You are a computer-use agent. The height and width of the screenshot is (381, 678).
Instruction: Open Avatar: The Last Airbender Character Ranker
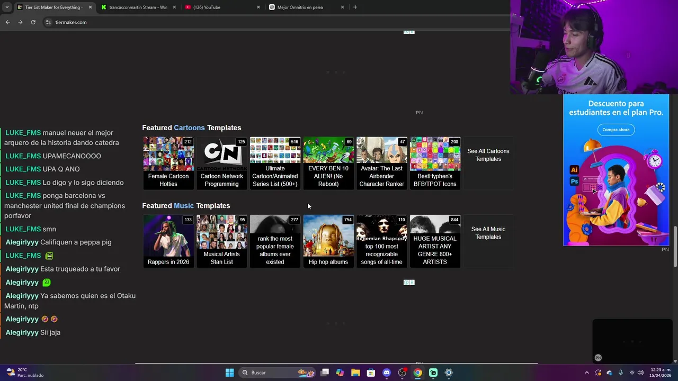(x=381, y=163)
